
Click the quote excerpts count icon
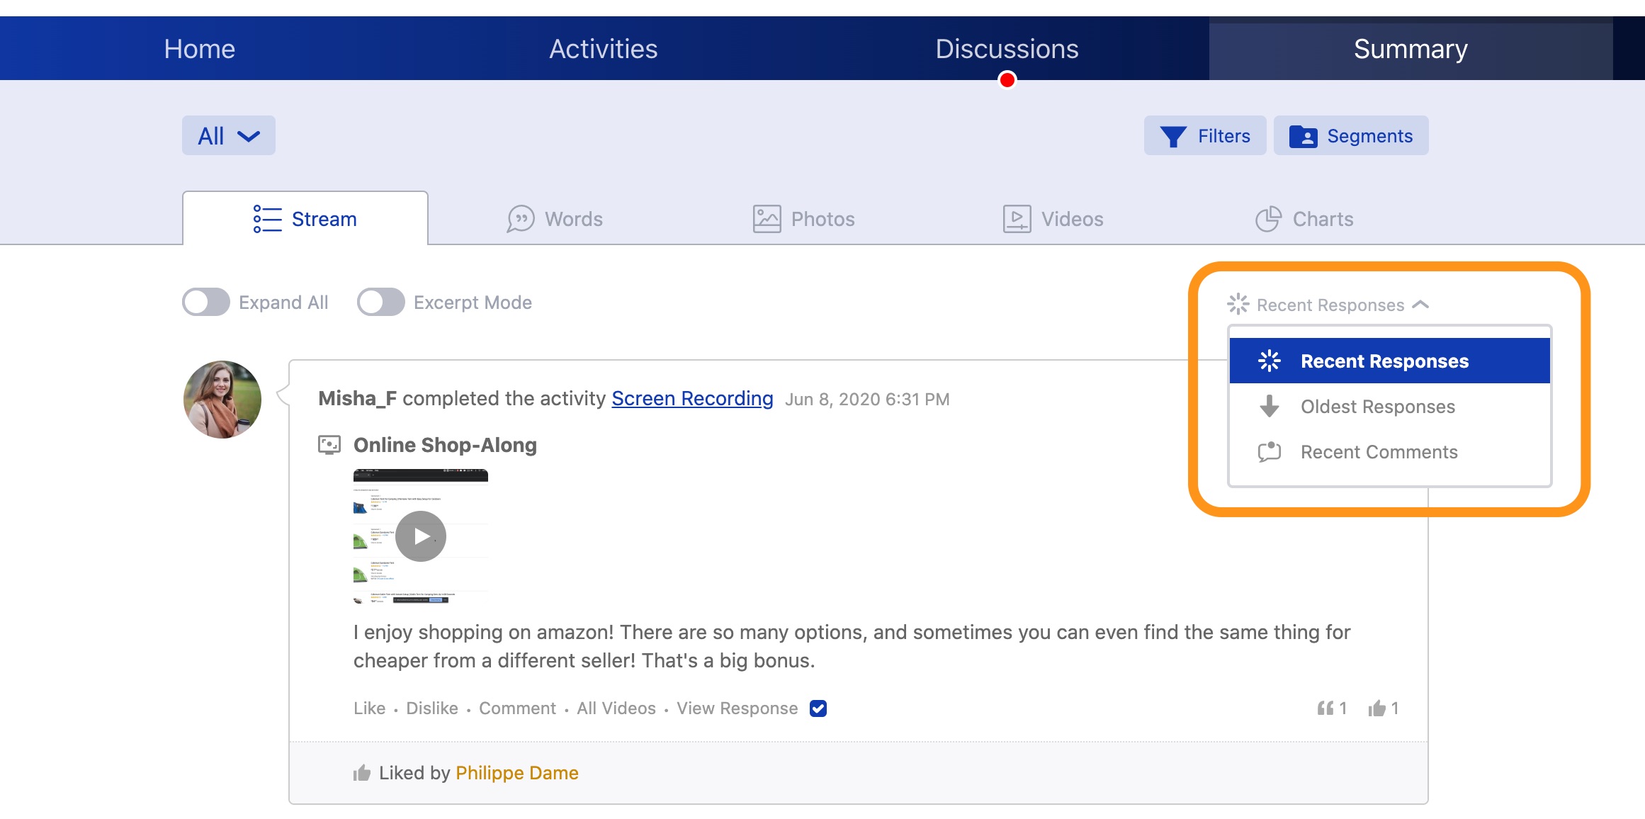point(1325,708)
